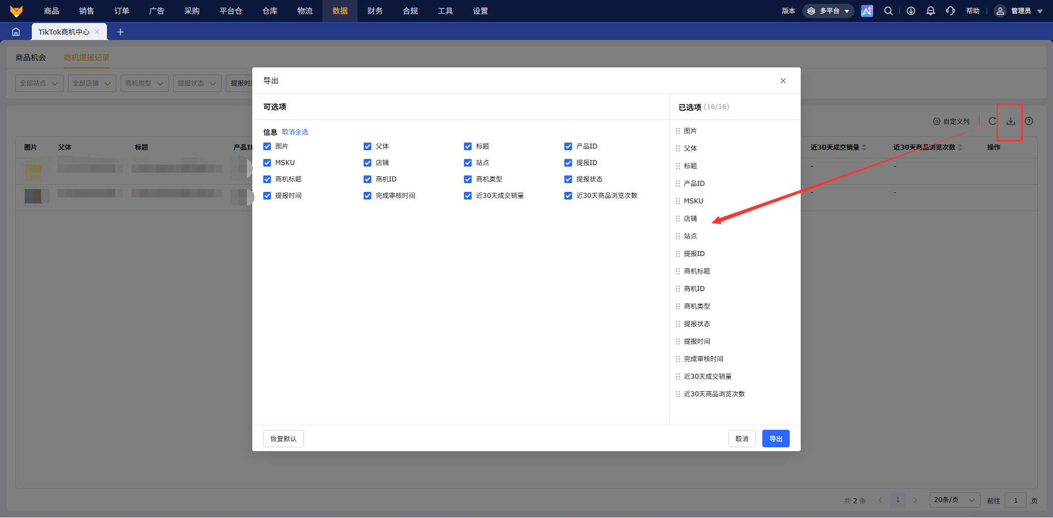Click the 取消 button
Viewport: 1053px width, 518px height.
(x=742, y=439)
